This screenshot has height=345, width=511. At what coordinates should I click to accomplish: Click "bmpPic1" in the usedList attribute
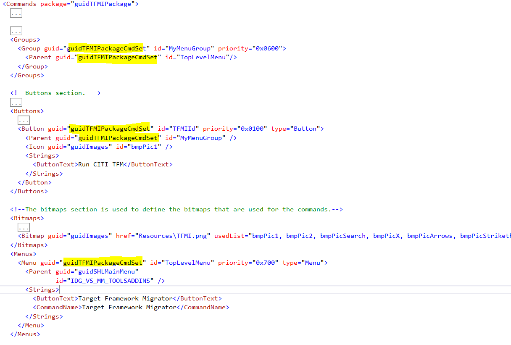pyautogui.click(x=266, y=236)
